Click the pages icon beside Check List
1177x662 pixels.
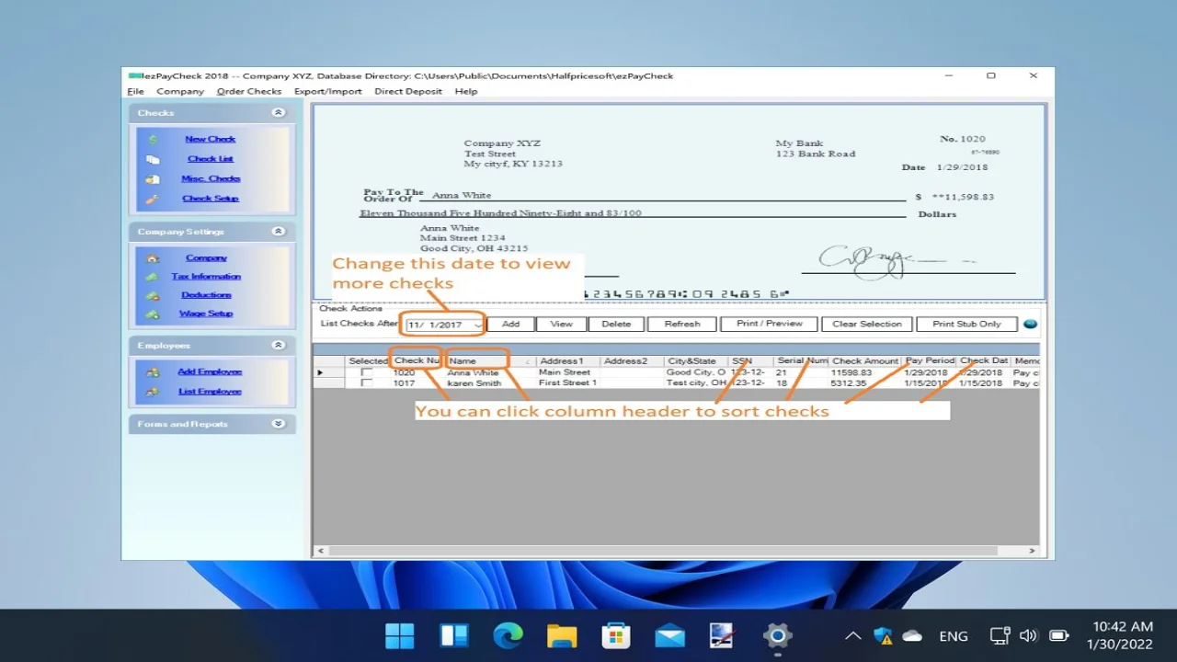coord(153,159)
